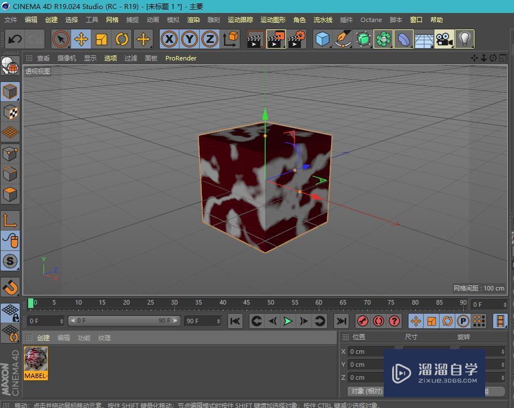This screenshot has width=514, height=408.
Task: Click the 对象 (相对) button
Action: (x=367, y=391)
